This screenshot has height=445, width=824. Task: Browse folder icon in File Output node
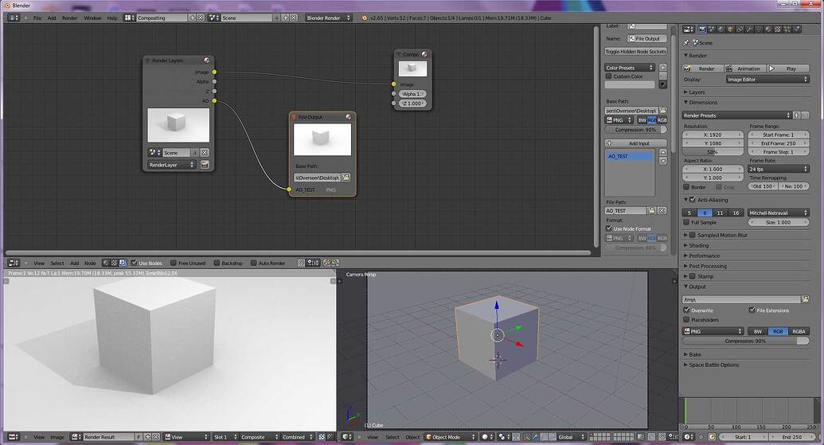346,178
